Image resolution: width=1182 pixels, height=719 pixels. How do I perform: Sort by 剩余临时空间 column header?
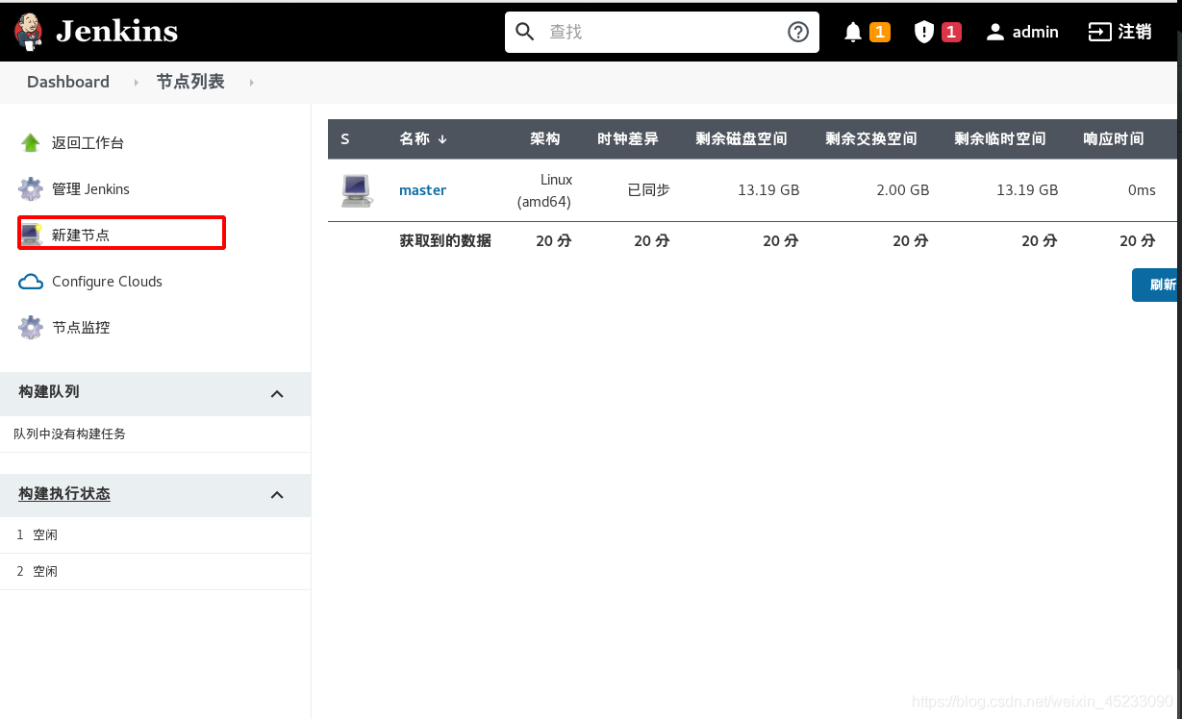(1000, 139)
